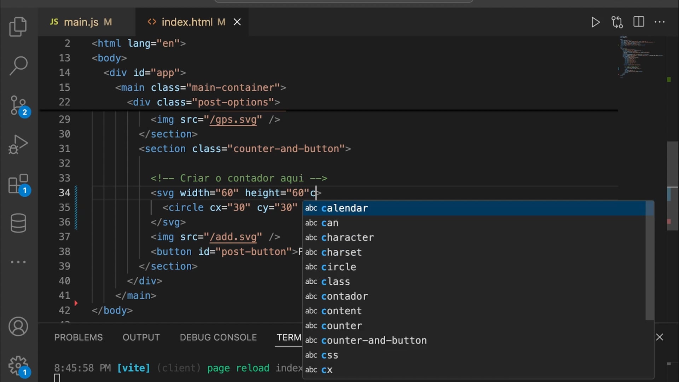The width and height of the screenshot is (679, 382).
Task: Open the /add.svg link in code
Action: click(233, 237)
